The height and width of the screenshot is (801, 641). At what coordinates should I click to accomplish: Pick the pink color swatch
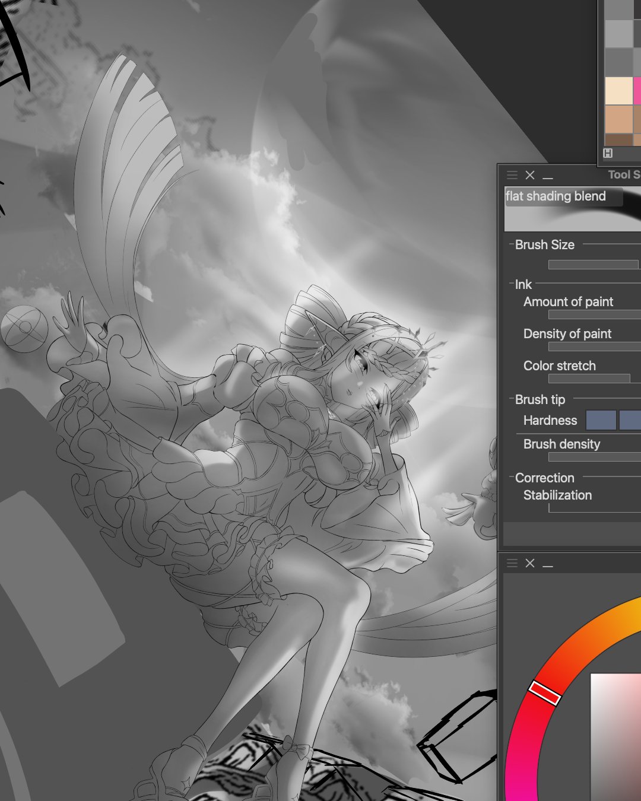coord(637,91)
